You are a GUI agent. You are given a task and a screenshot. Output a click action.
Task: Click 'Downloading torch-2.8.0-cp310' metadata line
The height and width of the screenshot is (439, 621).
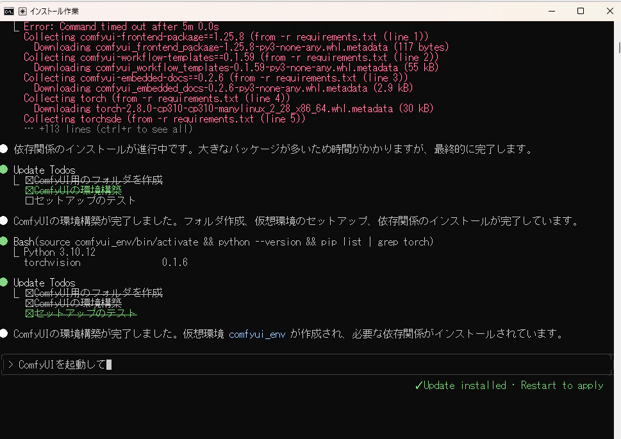pyautogui.click(x=234, y=109)
